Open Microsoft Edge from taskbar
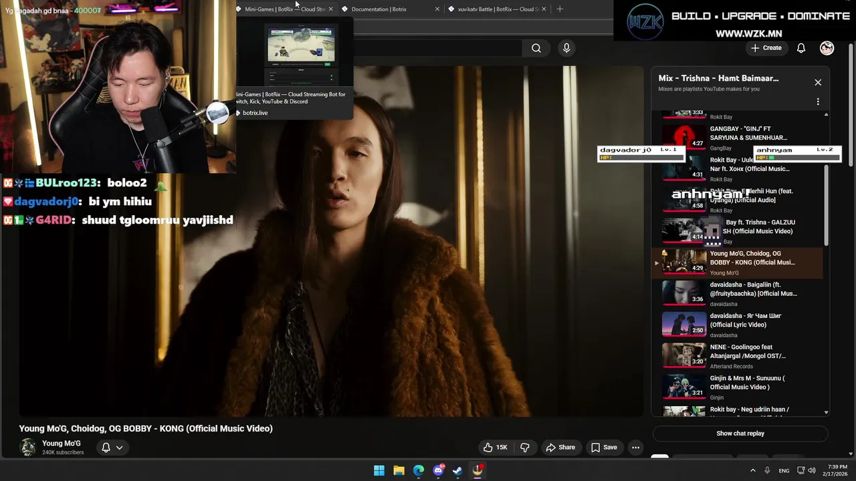 [x=419, y=470]
